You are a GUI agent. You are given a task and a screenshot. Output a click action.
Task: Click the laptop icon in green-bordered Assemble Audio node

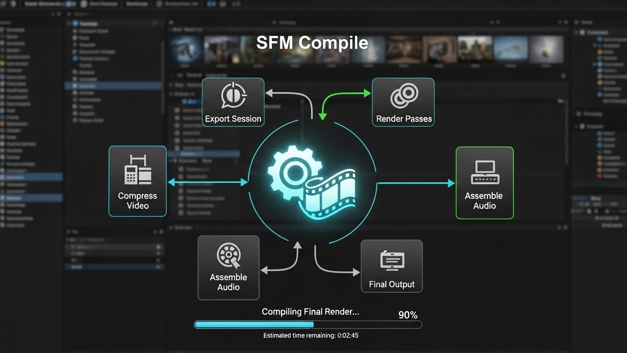(485, 172)
